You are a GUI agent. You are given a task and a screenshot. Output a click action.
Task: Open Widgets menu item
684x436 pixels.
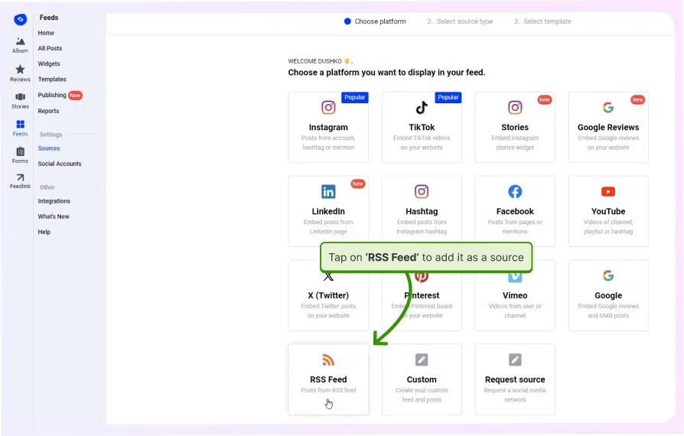pos(49,63)
